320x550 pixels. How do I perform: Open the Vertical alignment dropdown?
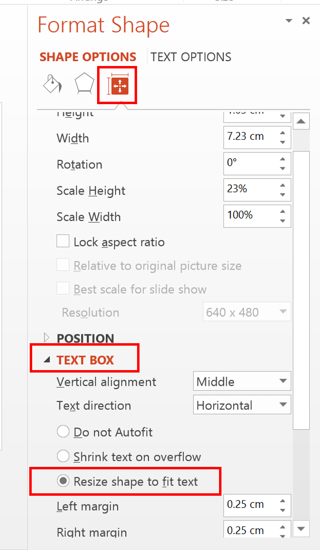pos(282,381)
